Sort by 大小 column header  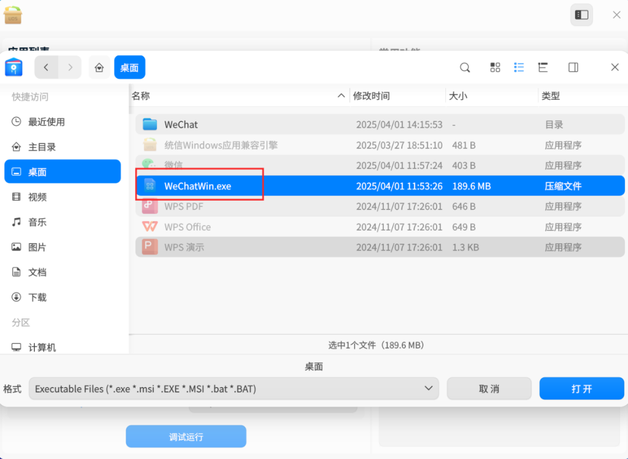[x=492, y=96]
